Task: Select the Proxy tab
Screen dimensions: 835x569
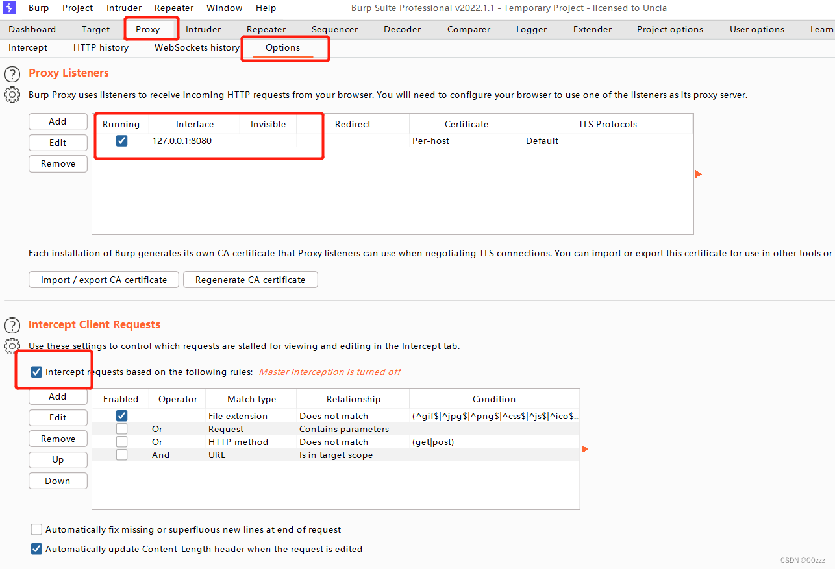Action: (148, 29)
